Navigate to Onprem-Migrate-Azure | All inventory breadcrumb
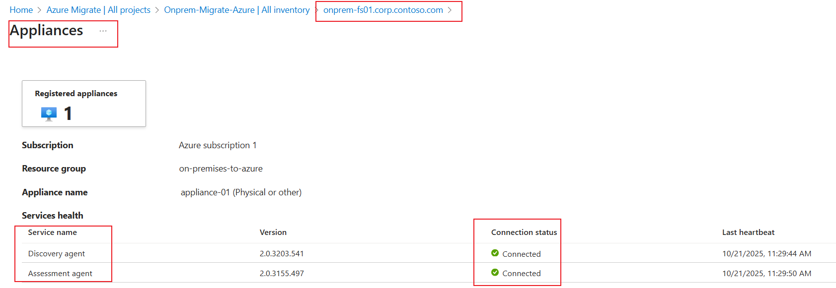This screenshot has width=836, height=288. [236, 10]
